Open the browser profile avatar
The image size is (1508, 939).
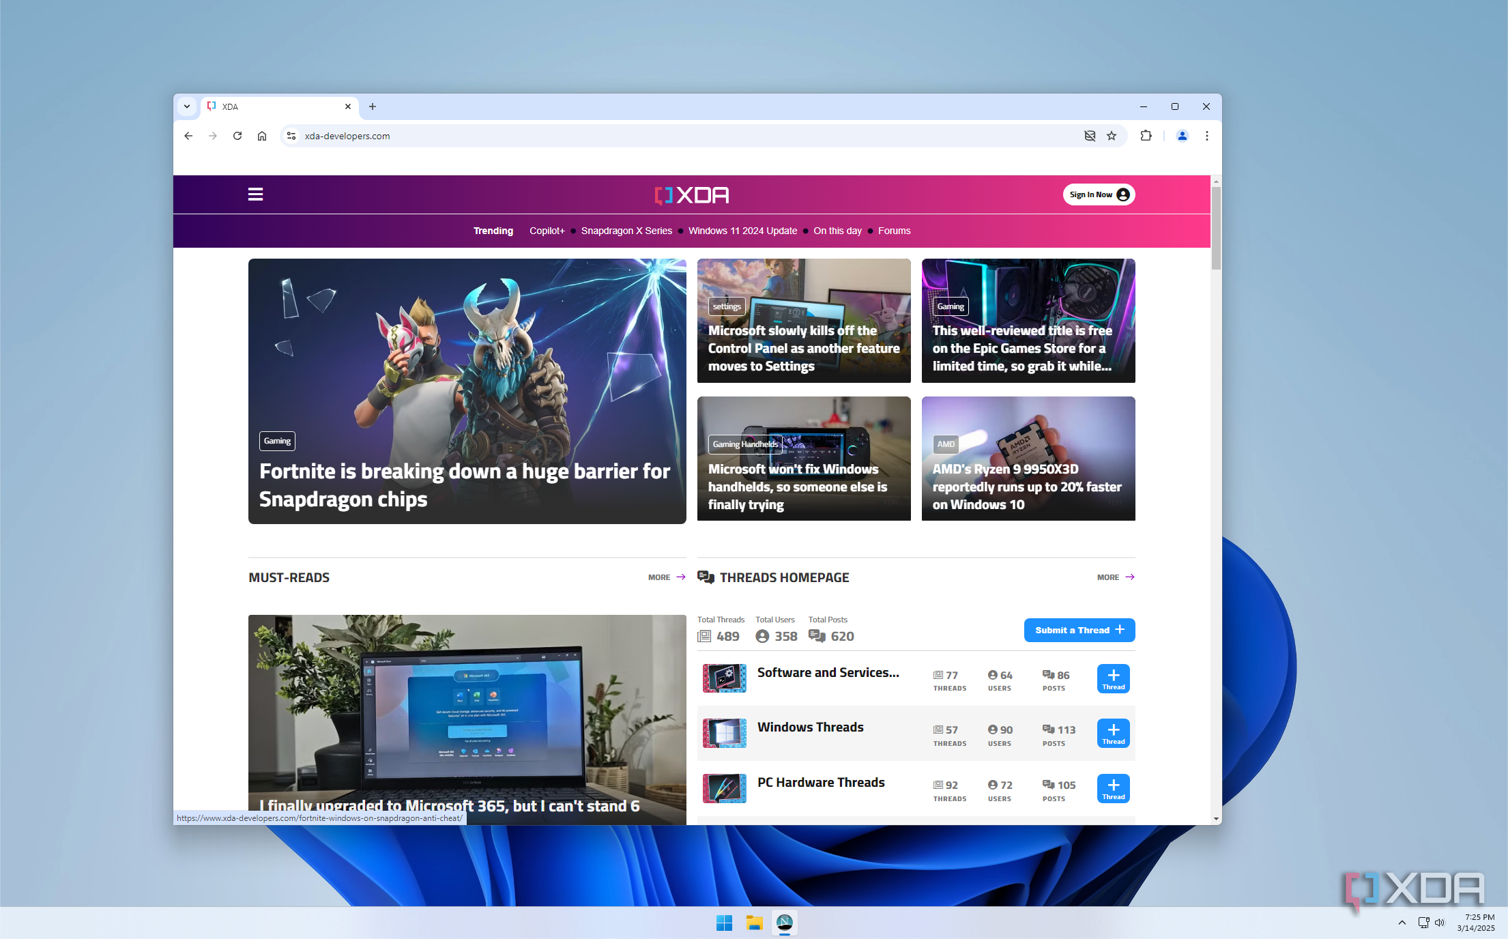tap(1183, 136)
